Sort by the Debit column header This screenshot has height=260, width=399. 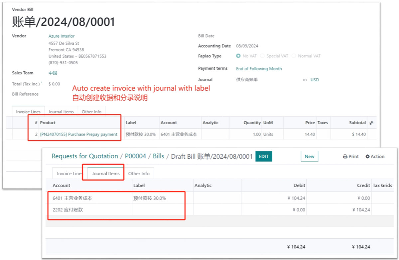tap(299, 186)
